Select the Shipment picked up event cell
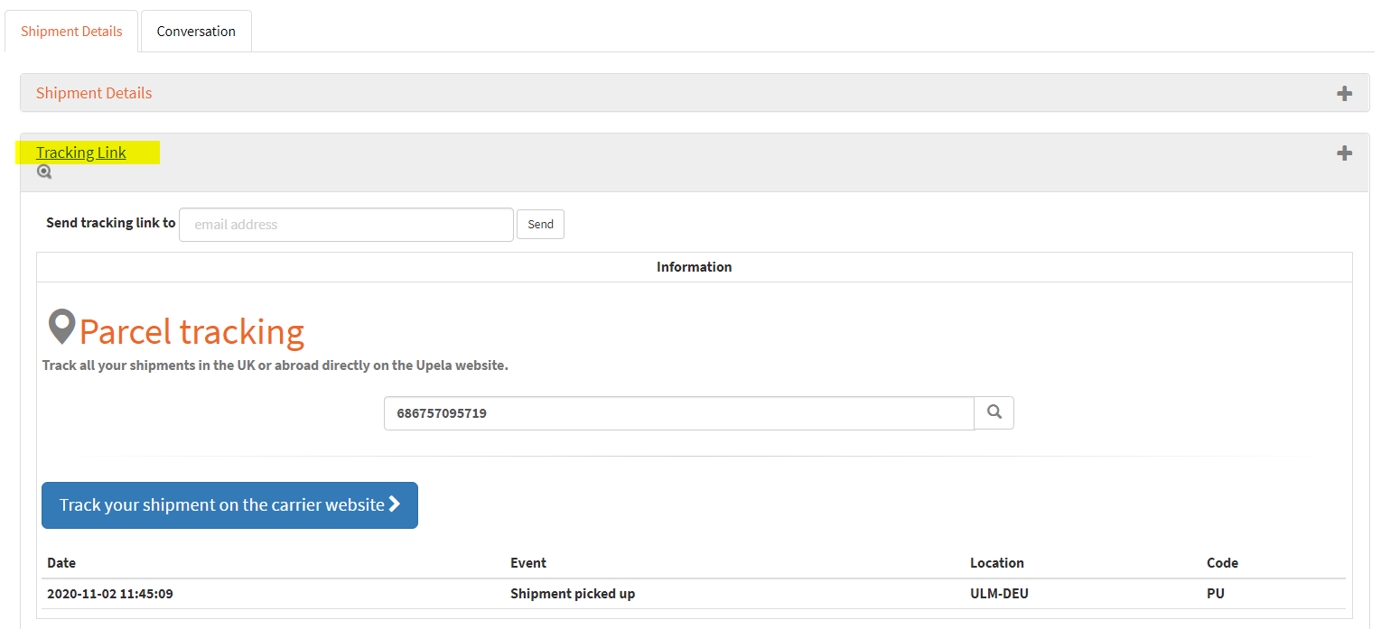 coord(573,594)
